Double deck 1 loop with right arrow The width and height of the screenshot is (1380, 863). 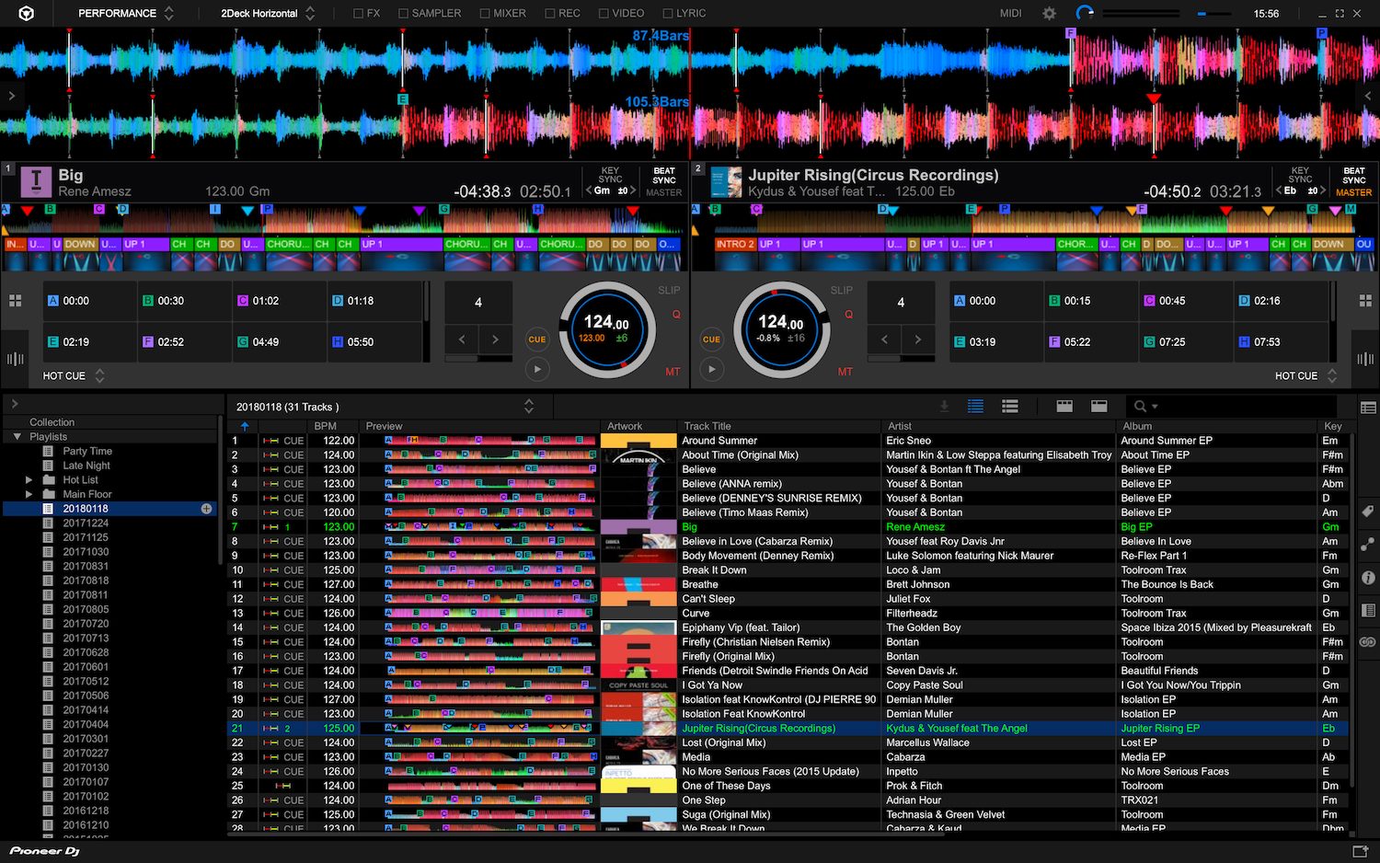(x=495, y=339)
